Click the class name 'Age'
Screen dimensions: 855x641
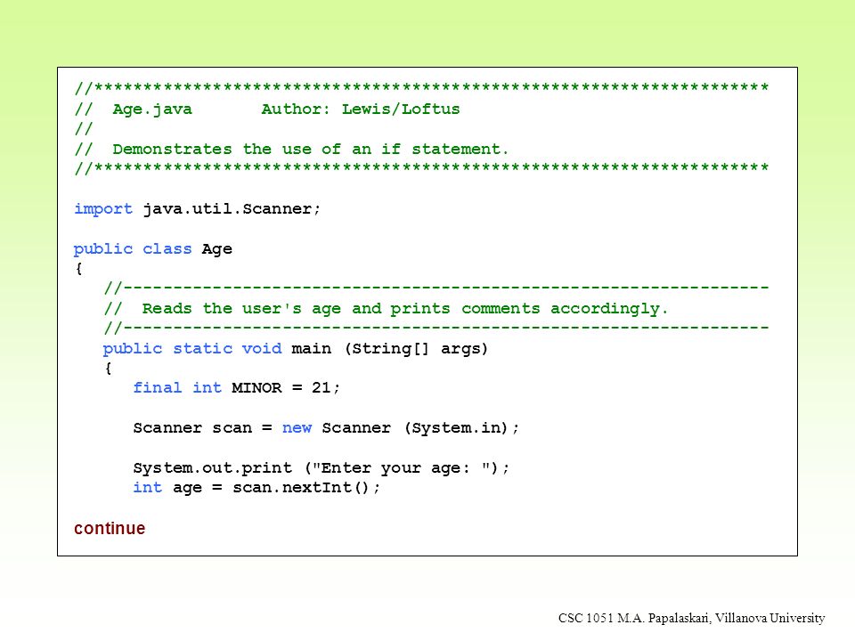217,249
